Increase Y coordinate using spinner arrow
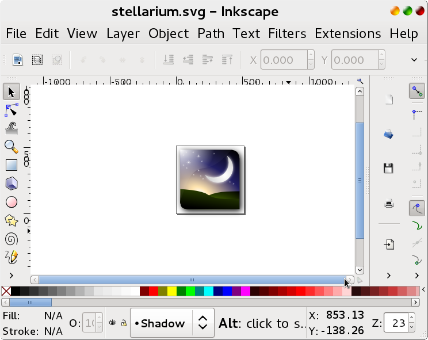This screenshot has width=428, height=340. tap(381, 55)
